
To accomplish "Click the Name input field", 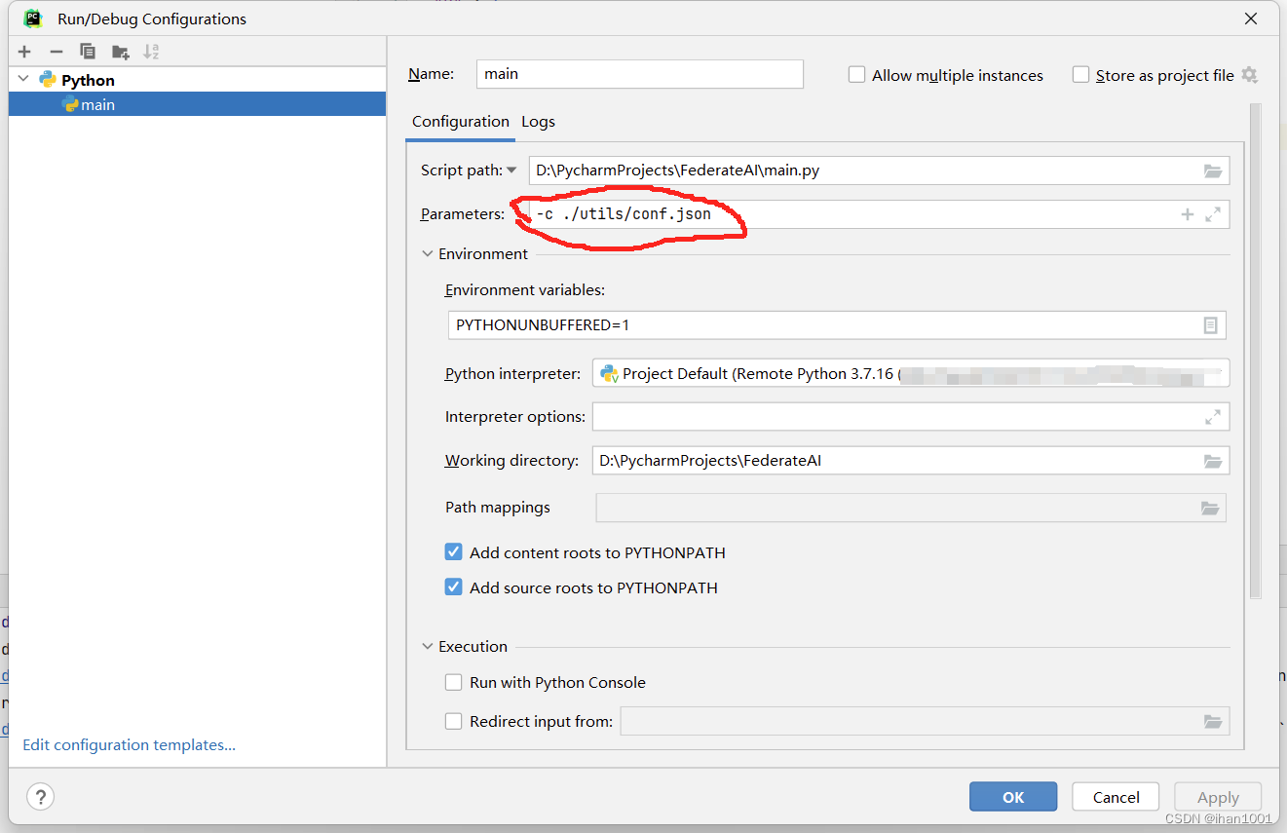I will click(639, 74).
